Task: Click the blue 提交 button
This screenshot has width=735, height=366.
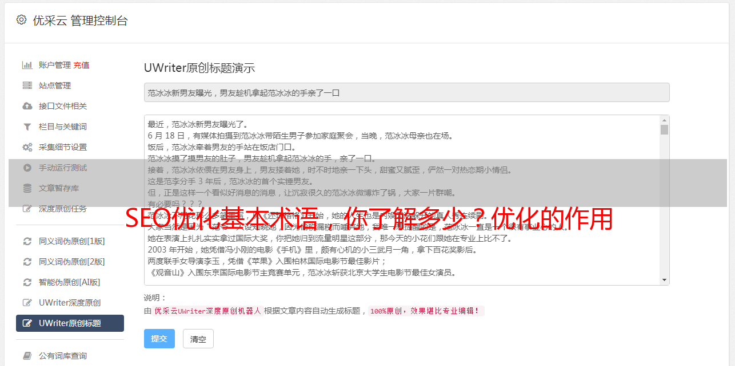Action: [159, 339]
